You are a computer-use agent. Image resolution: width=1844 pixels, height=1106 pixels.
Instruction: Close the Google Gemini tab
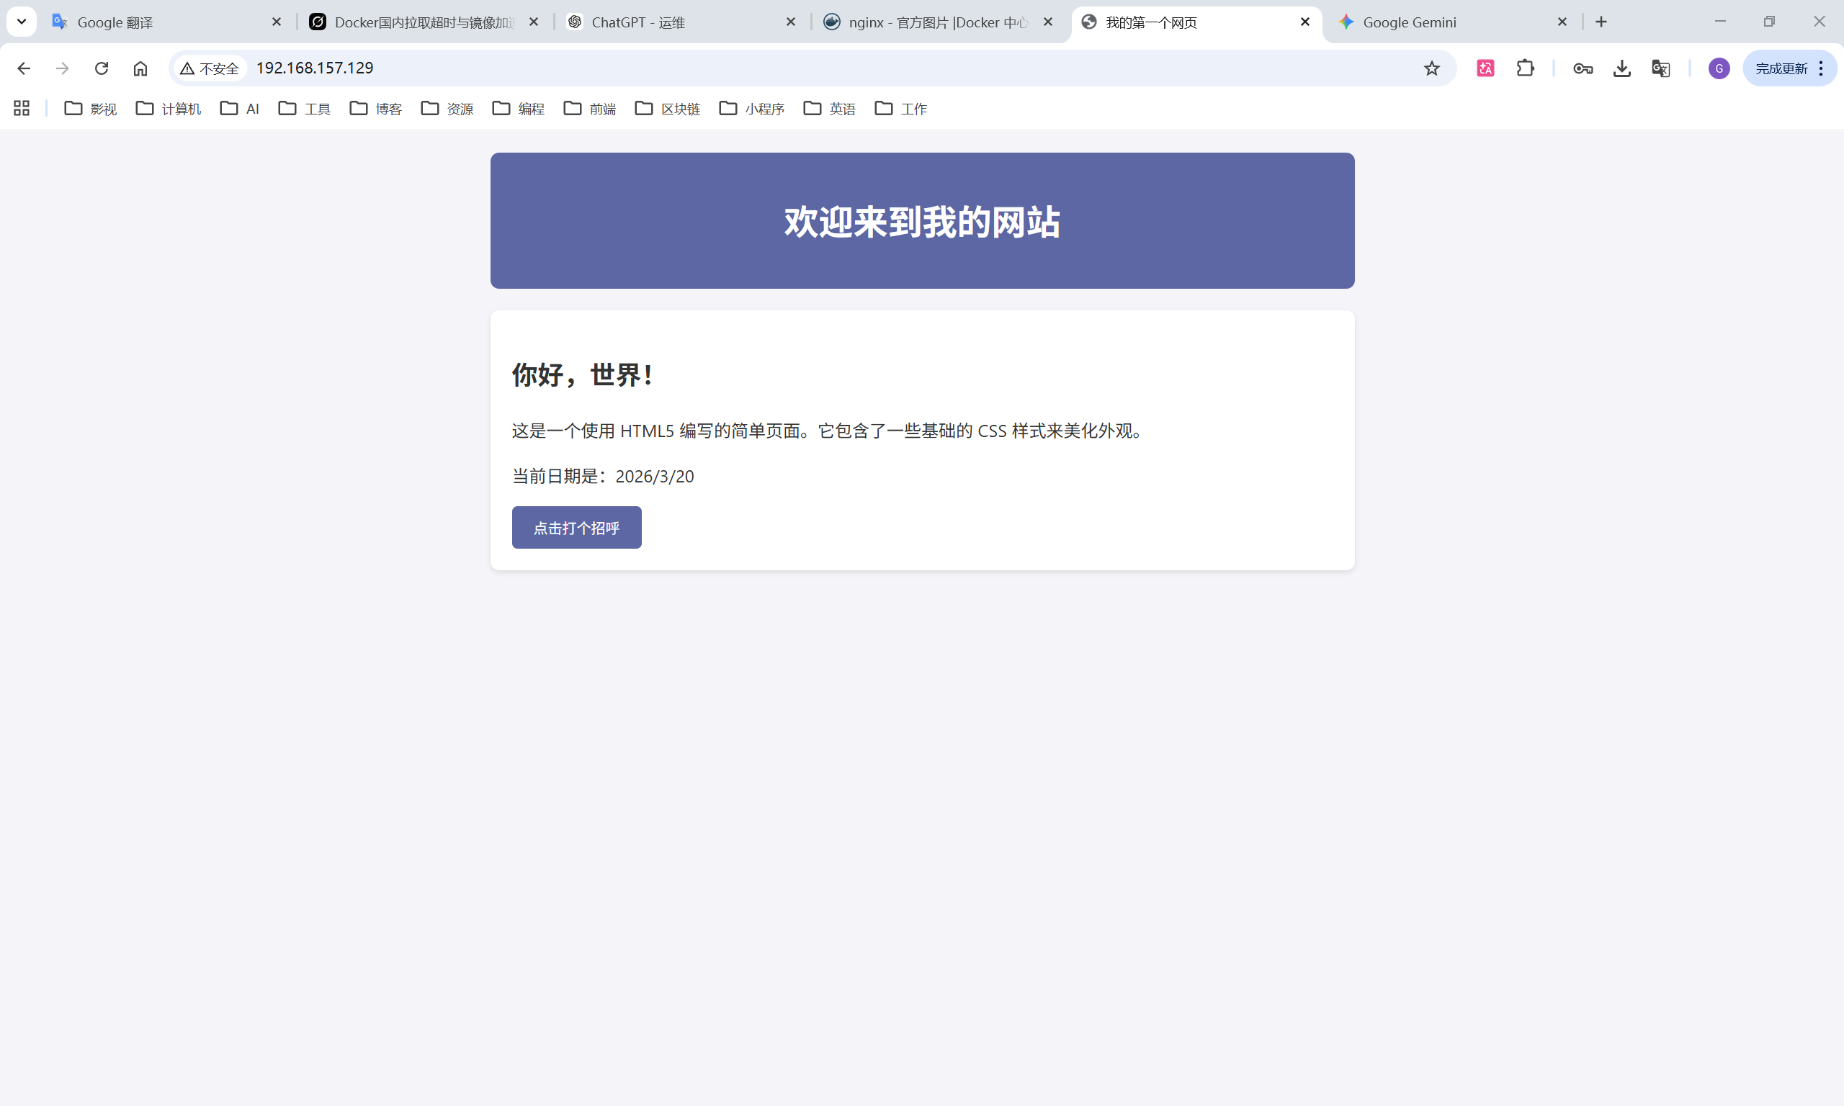(1562, 22)
